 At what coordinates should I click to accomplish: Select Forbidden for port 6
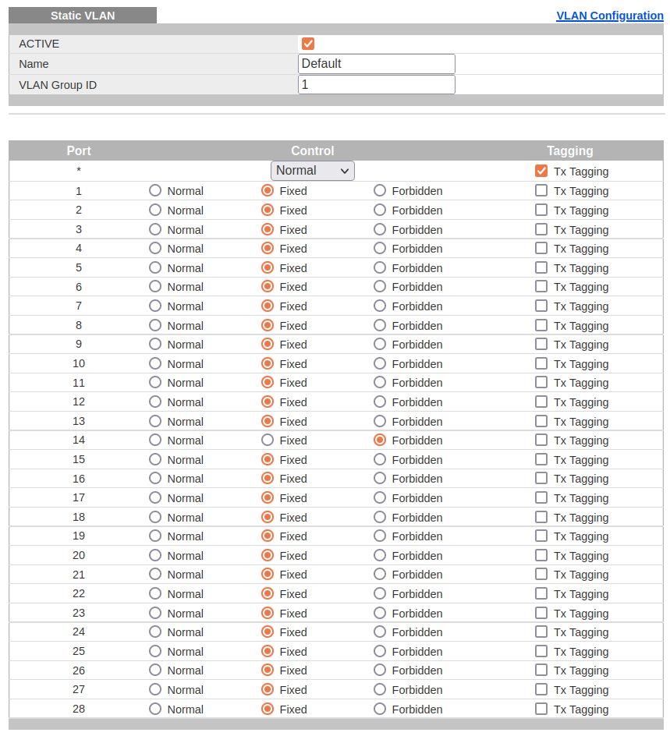point(379,286)
